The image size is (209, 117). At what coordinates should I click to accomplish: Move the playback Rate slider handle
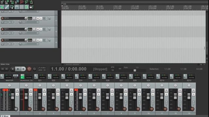pyautogui.click(x=135, y=70)
